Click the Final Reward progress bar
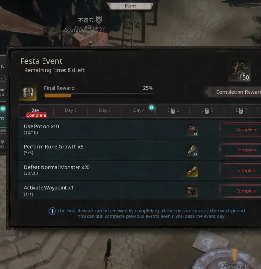The height and width of the screenshot is (269, 261). click(98, 96)
